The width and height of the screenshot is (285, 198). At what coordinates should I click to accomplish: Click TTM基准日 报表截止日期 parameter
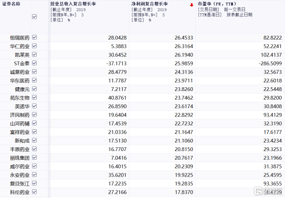pyautogui.click(x=225, y=15)
